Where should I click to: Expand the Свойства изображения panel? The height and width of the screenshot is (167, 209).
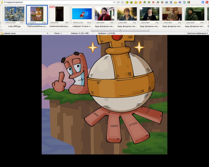point(207,33)
